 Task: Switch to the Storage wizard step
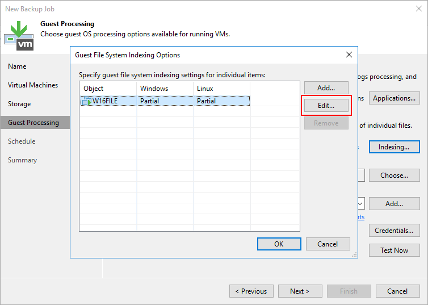pos(19,104)
